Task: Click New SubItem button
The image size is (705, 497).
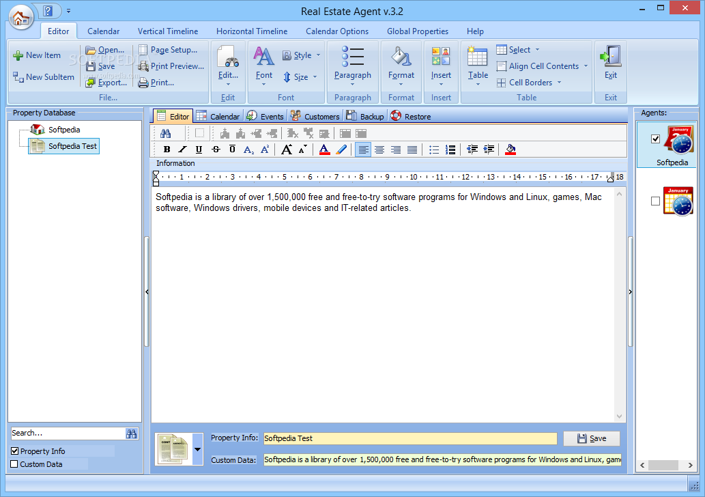Action: click(44, 77)
